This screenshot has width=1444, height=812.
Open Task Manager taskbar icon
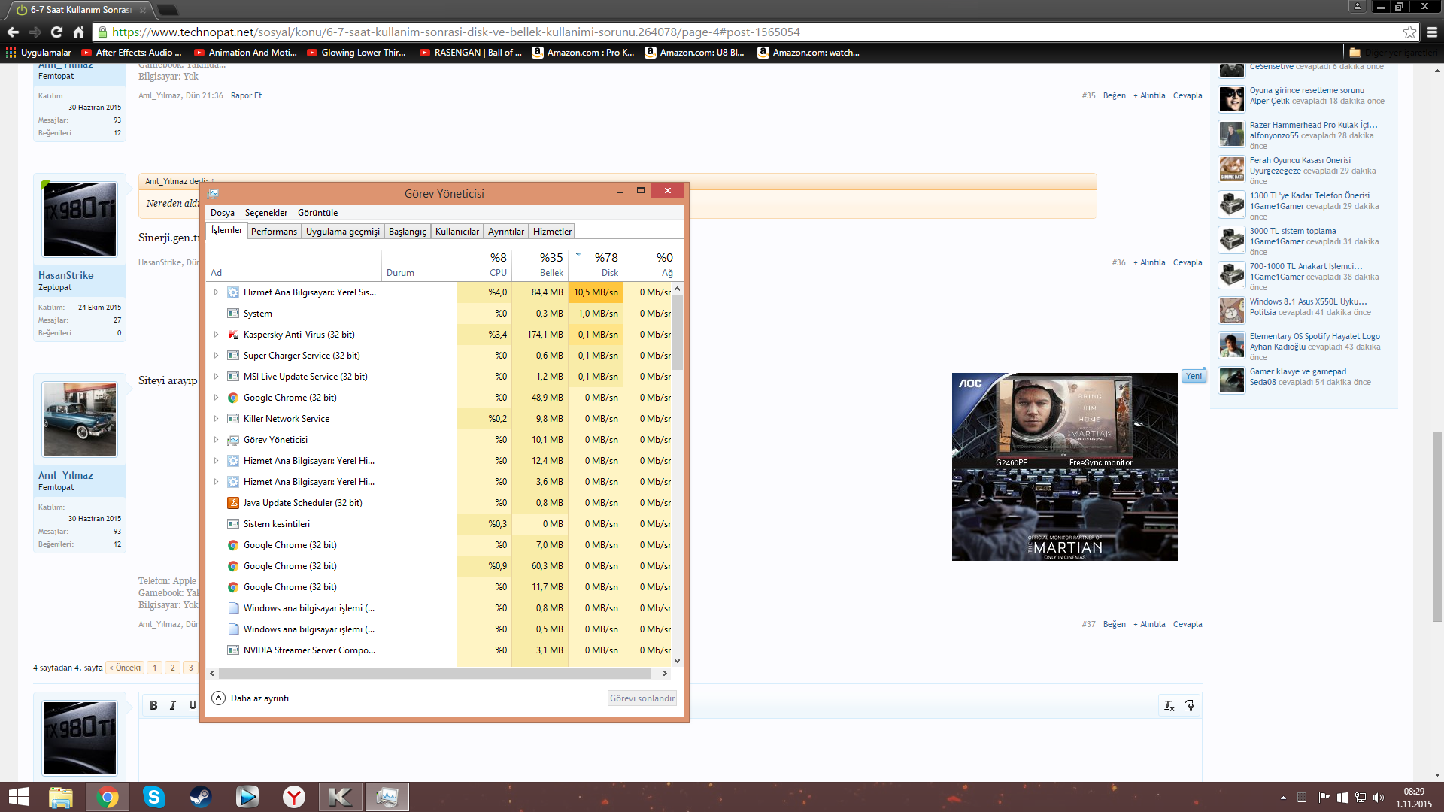point(387,797)
